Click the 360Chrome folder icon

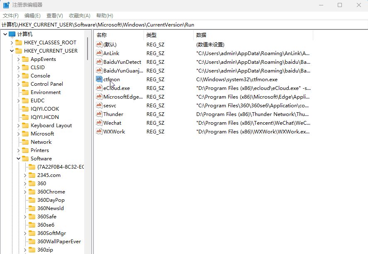32,192
